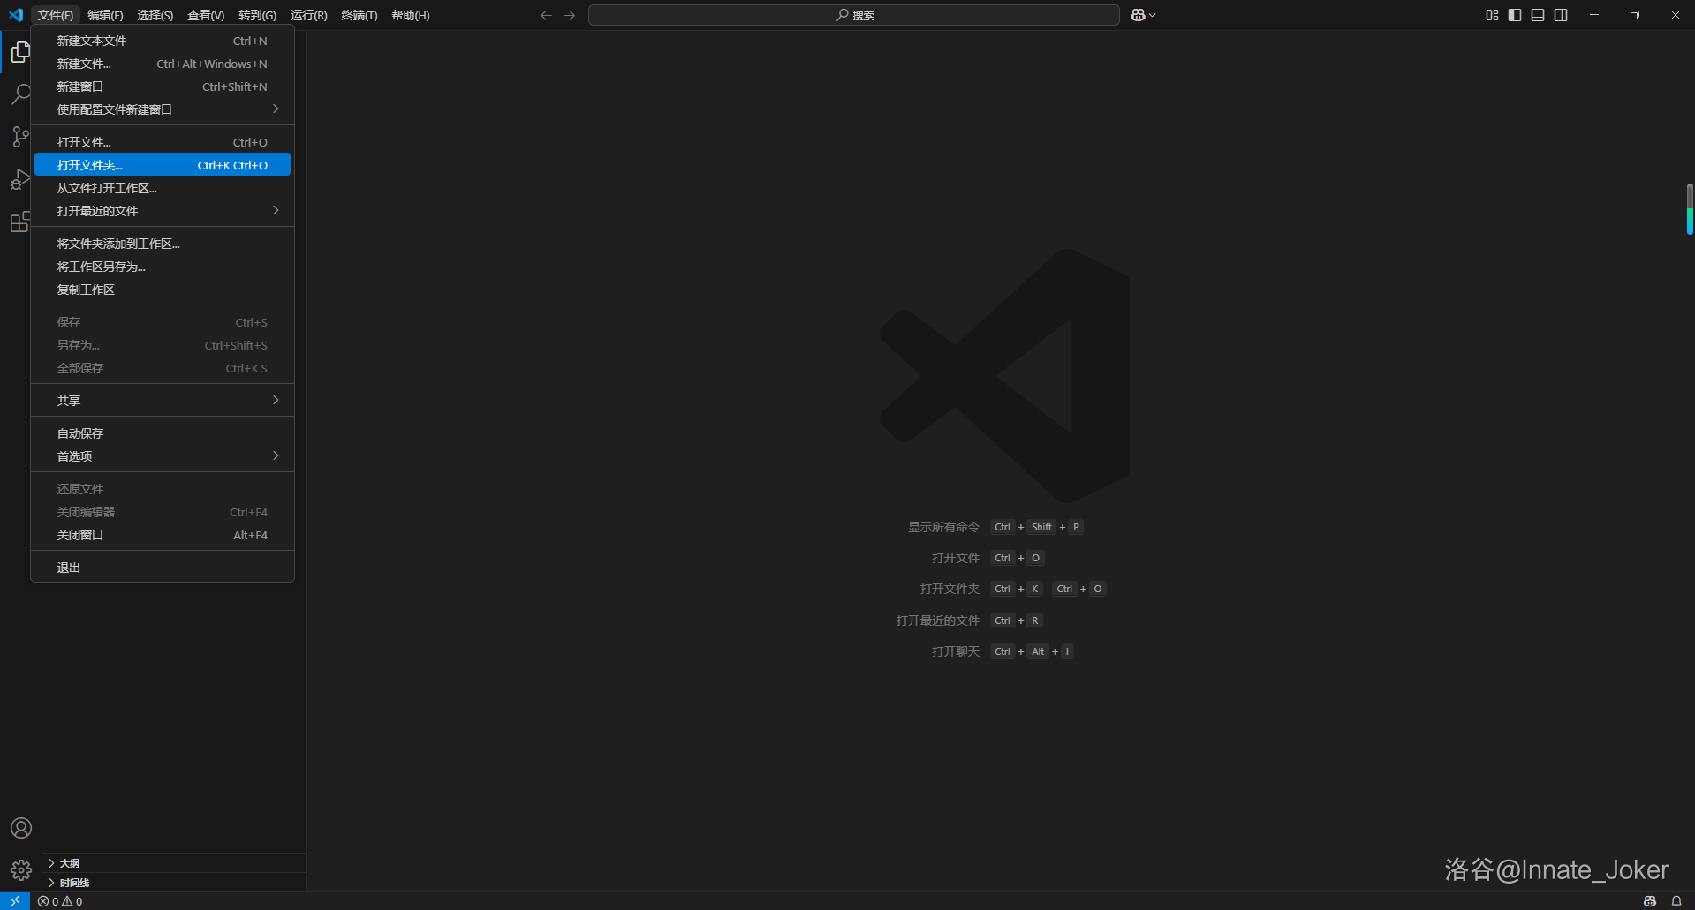Click the Copilot icon in title bar
This screenshot has height=910, width=1695.
point(1138,15)
